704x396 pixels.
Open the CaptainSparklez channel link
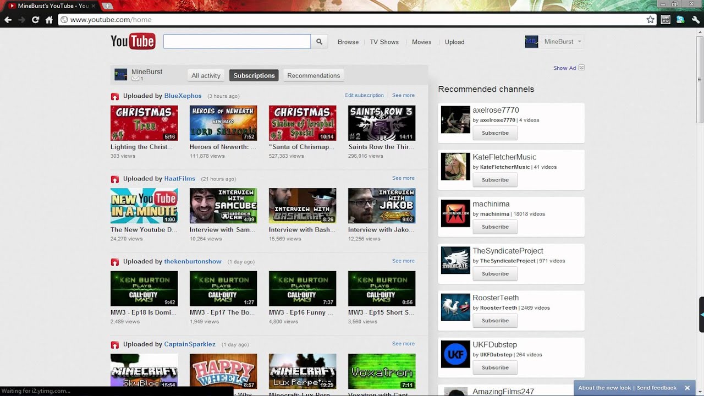[x=190, y=344]
